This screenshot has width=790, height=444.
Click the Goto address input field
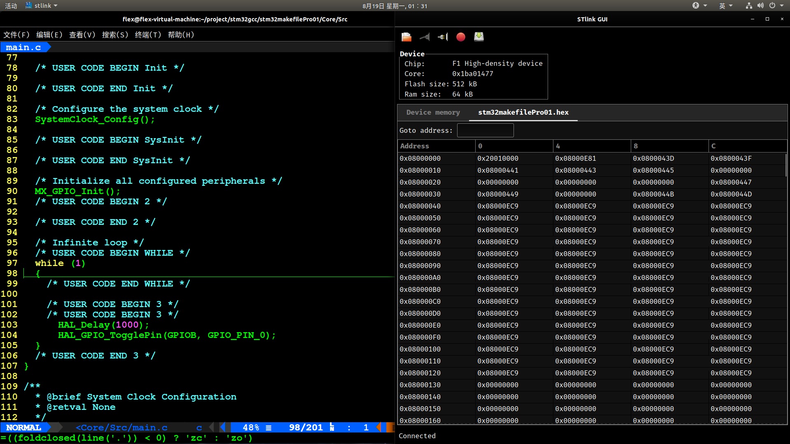(x=485, y=130)
